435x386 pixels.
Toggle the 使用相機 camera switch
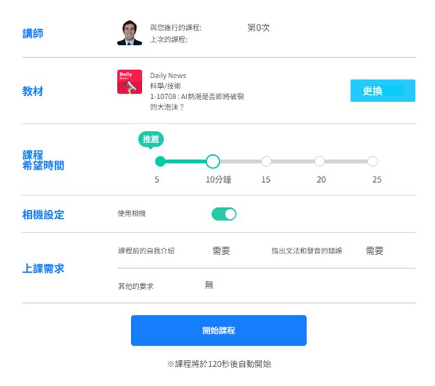coord(224,214)
